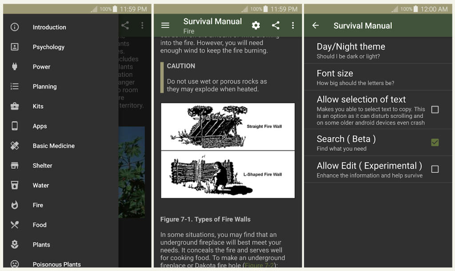Open Fire chapter label in drawer
Image resolution: width=455 pixels, height=271 pixels.
point(38,205)
